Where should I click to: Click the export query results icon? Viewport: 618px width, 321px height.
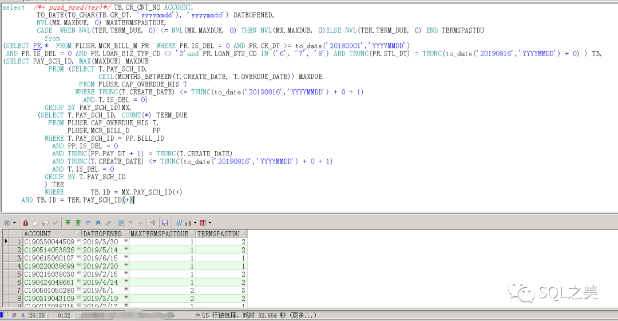(x=179, y=223)
